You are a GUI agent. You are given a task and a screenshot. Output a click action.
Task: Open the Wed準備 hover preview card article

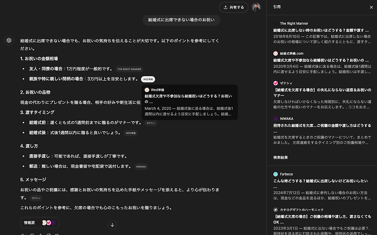point(188,99)
